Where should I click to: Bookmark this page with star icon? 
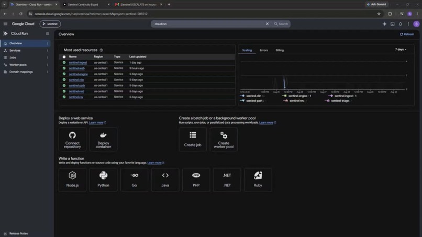pos(379,14)
